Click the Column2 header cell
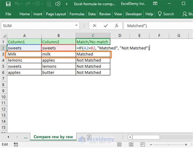This screenshot has height=148, width=193. (x=59, y=42)
